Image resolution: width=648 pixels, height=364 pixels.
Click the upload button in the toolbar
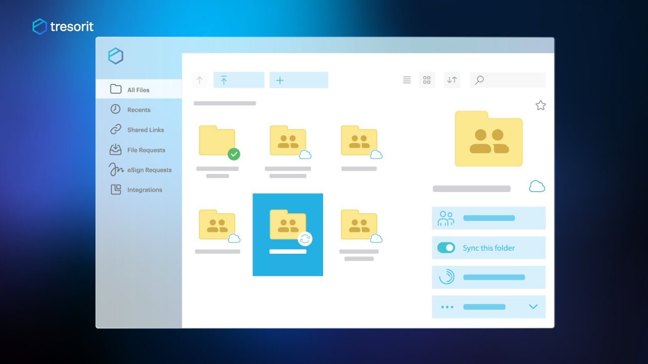[238, 80]
